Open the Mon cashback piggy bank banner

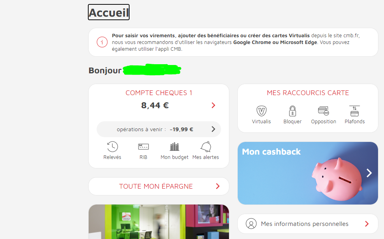pyautogui.click(x=308, y=173)
